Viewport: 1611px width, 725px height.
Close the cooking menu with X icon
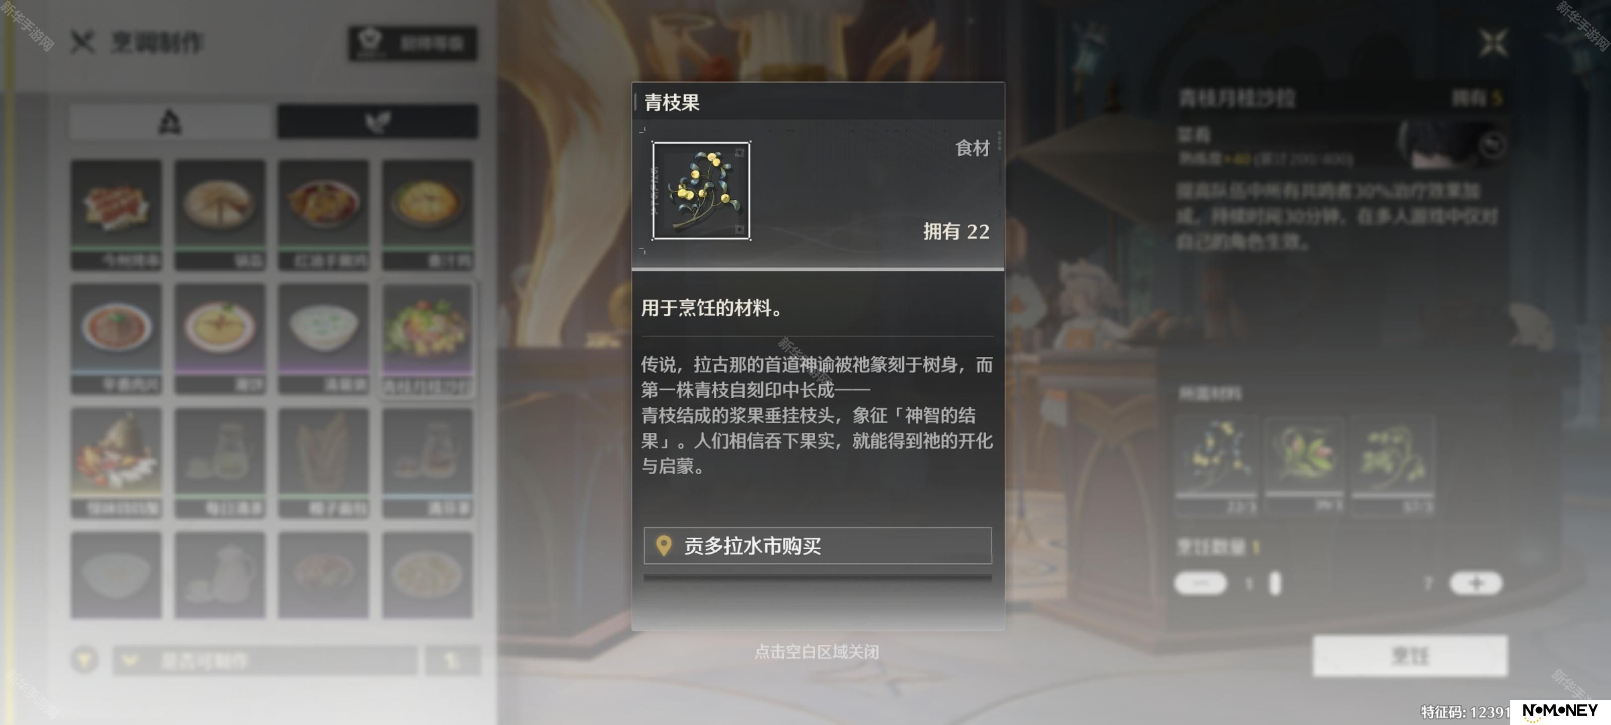coord(82,42)
